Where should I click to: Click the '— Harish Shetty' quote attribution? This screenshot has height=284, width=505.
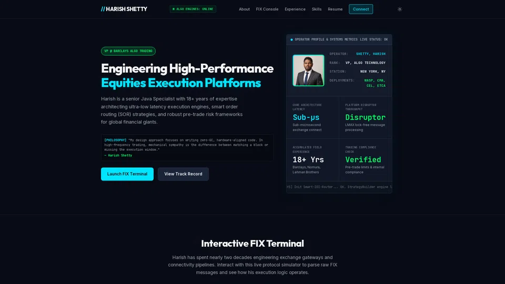118,155
